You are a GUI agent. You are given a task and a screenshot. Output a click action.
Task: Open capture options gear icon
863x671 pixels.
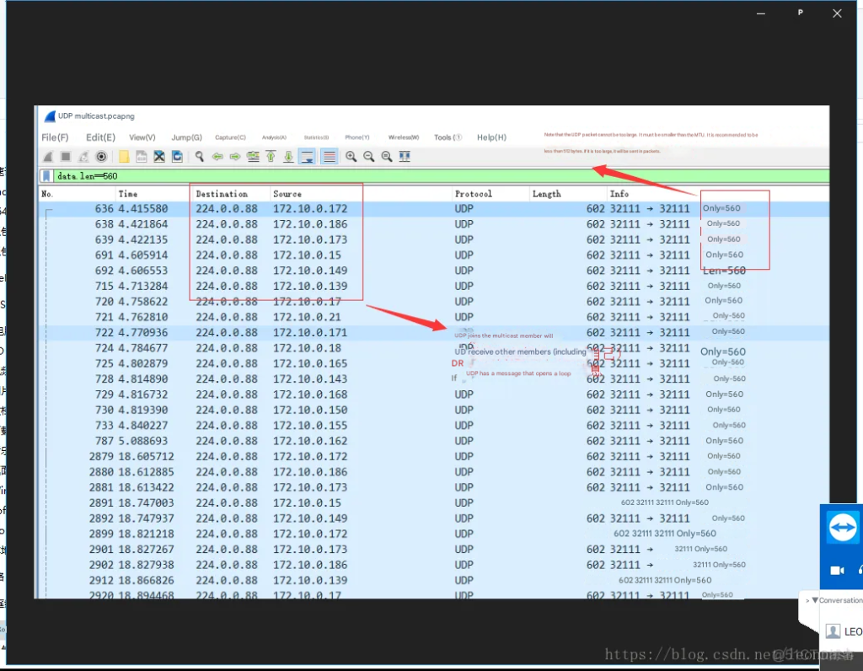click(x=101, y=157)
